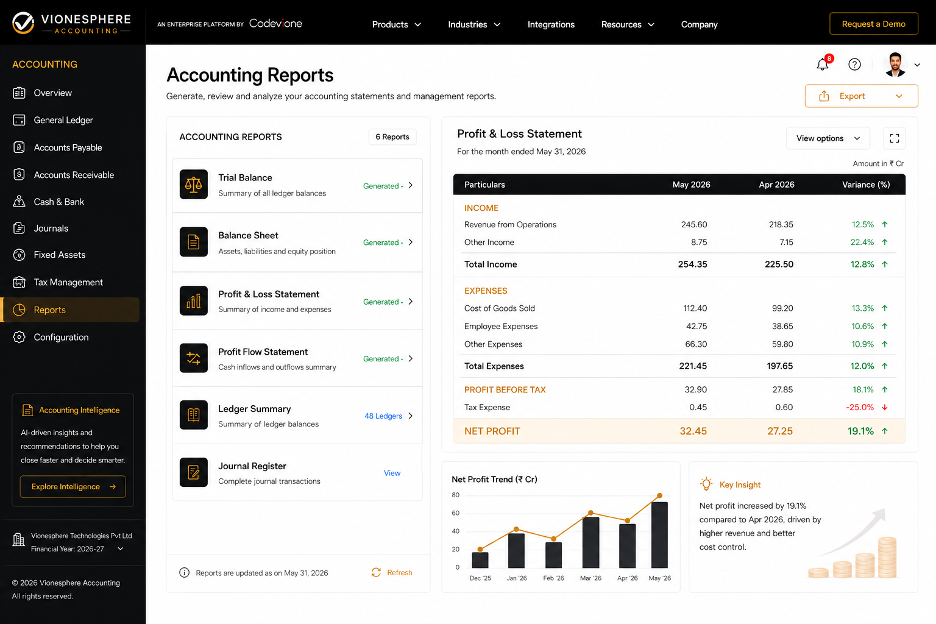Click the Overview sidebar icon
The height and width of the screenshot is (624, 936).
click(x=19, y=93)
